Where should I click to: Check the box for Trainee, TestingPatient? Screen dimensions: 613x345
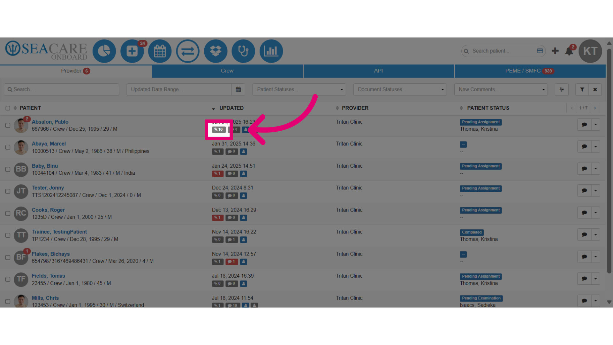pyautogui.click(x=8, y=235)
